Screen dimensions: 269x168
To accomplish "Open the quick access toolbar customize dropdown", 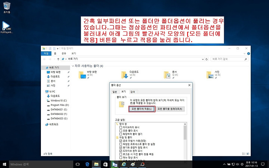I will (x=58, y=48).
